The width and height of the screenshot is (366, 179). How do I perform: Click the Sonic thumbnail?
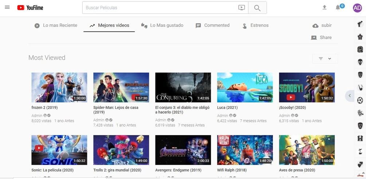tap(59, 150)
